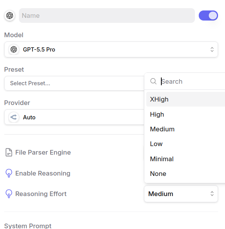
Task: Open the Auto provider dropdown
Action: (74, 117)
